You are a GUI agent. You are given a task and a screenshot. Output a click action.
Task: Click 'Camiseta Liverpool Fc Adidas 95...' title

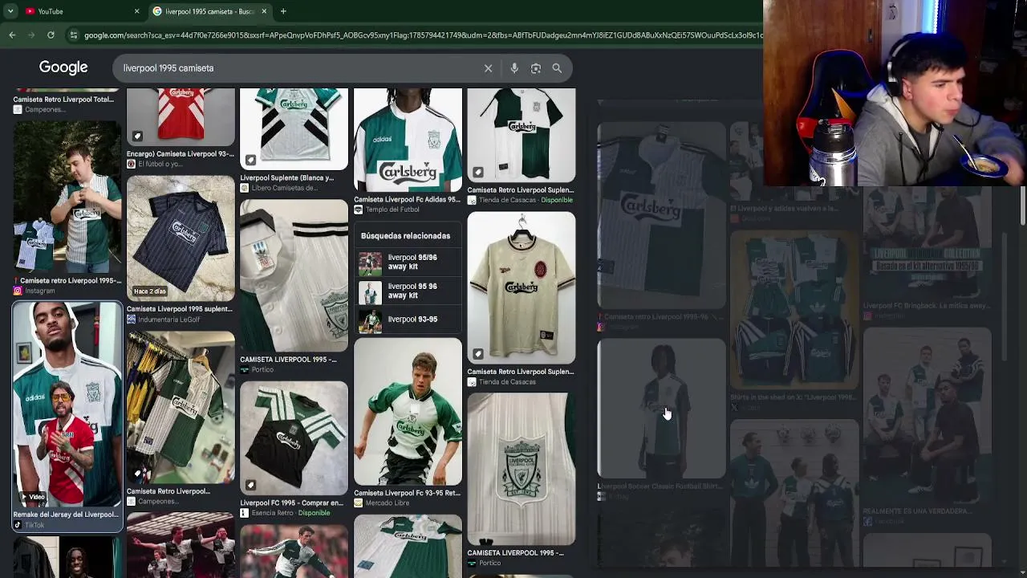coord(407,200)
